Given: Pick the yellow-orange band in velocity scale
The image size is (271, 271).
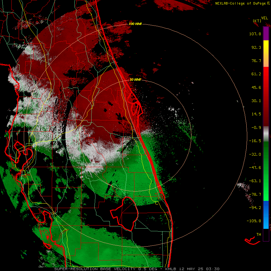Looking at the screenshot, I should (266, 54).
